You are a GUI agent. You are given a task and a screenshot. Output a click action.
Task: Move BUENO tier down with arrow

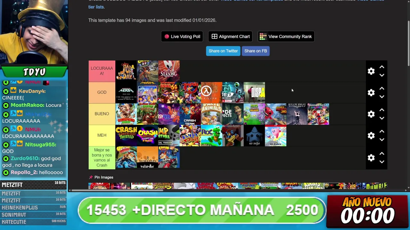(x=382, y=118)
